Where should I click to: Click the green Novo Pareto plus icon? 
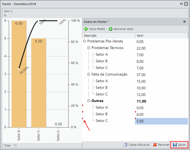[86, 29]
